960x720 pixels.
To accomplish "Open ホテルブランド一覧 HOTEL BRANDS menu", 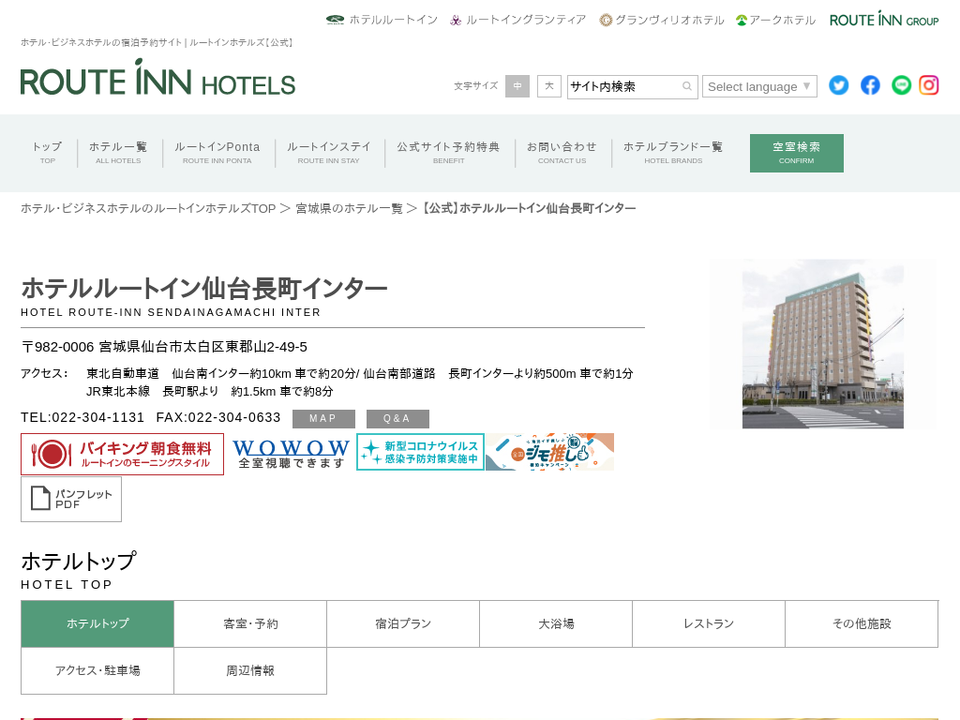I will (x=673, y=153).
